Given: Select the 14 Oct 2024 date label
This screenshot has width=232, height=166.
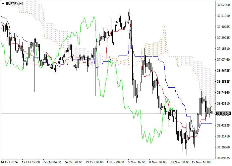Looking at the screenshot, I should point(9,162).
